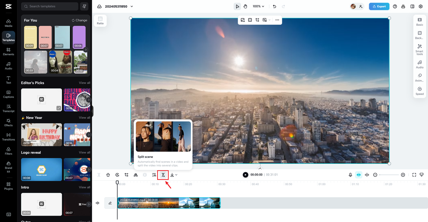This screenshot has height=222, width=428.
Task: Click the comment bubble icon right of fullscreen
Action: coord(422,175)
